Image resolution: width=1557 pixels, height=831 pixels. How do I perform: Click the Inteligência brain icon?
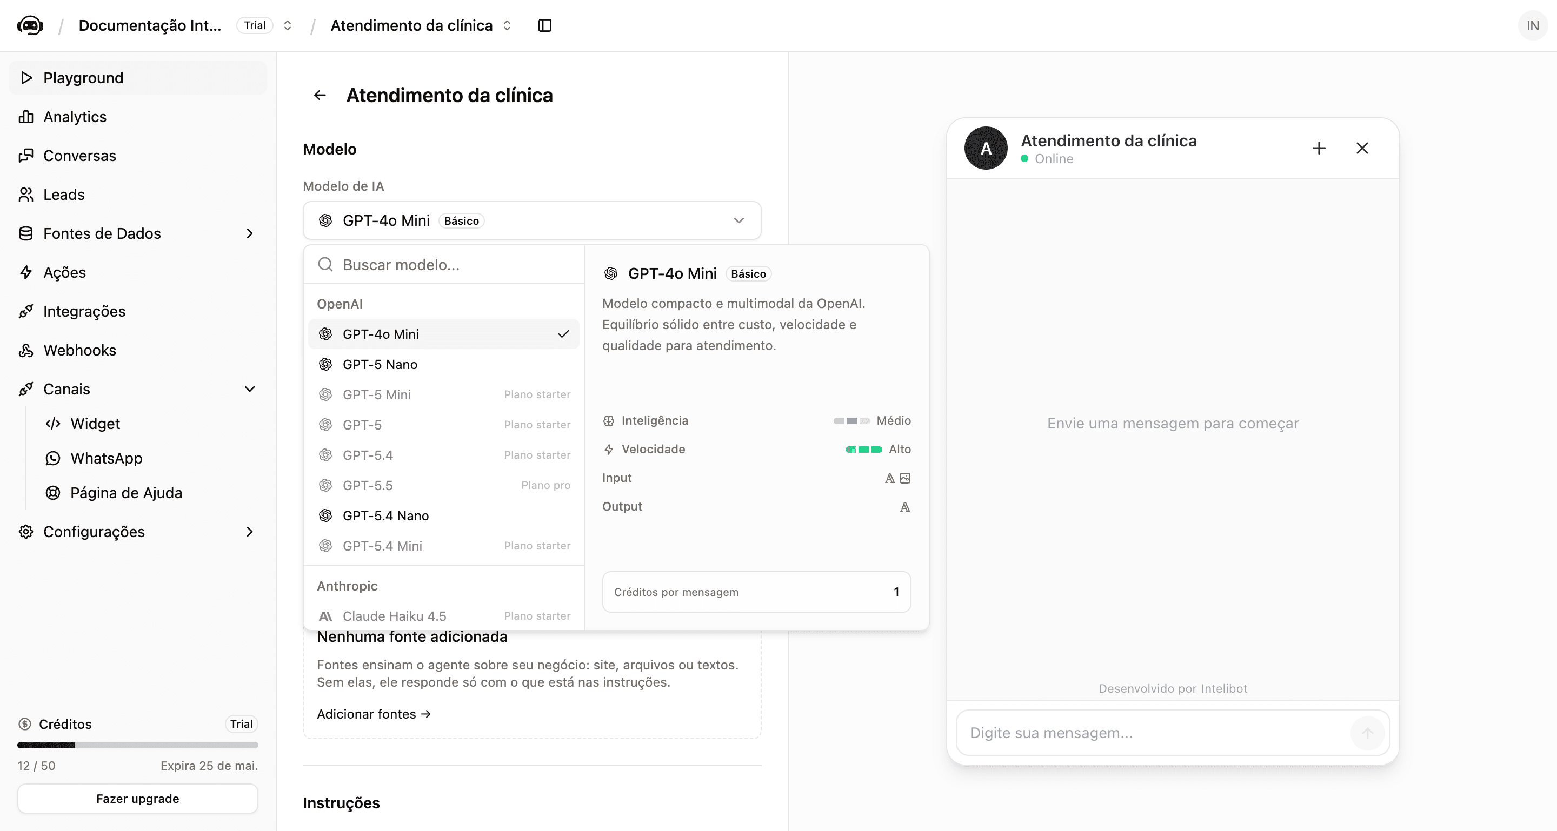pyautogui.click(x=609, y=421)
